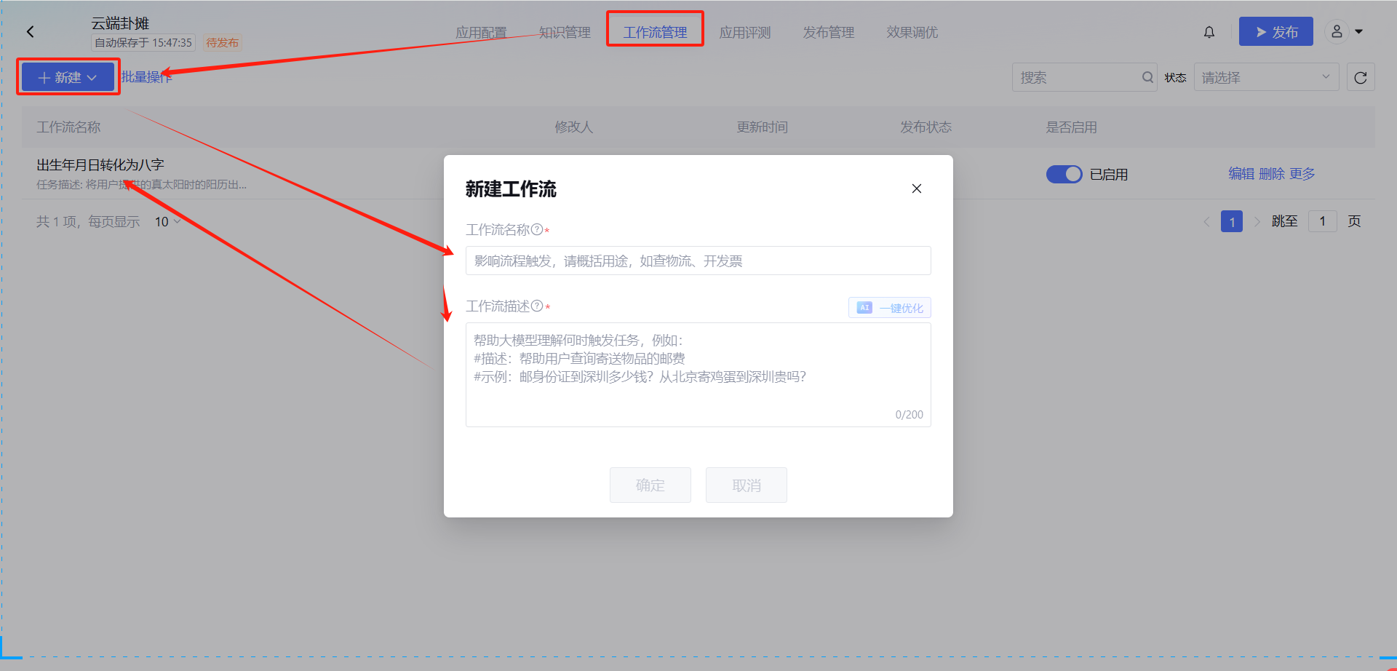Click the 修改人 column header
1397x671 pixels.
pos(574,127)
